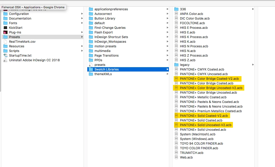This screenshot has height=167, width=275.
Task: Select the Presets folder row
Action: [43, 37]
